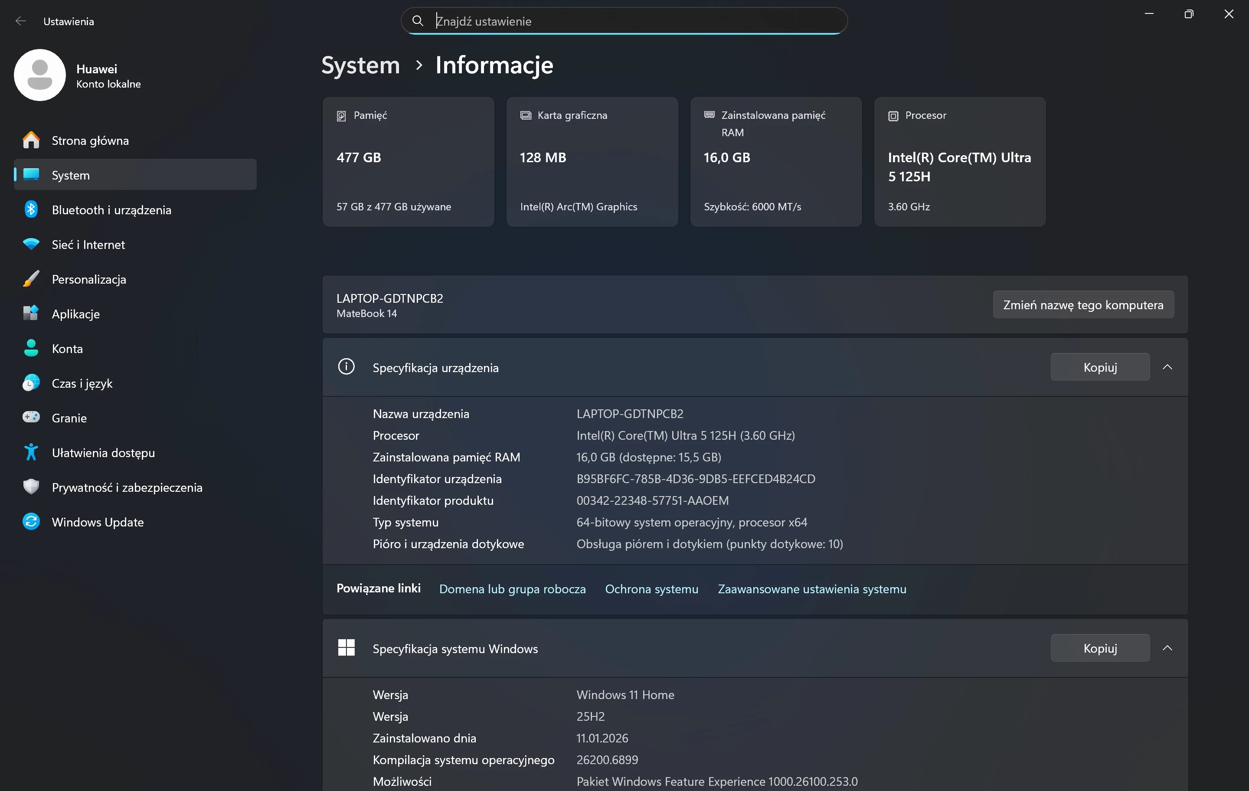Open Zaawansowane ustawienia systemu link
Image resolution: width=1249 pixels, height=791 pixels.
pos(812,589)
